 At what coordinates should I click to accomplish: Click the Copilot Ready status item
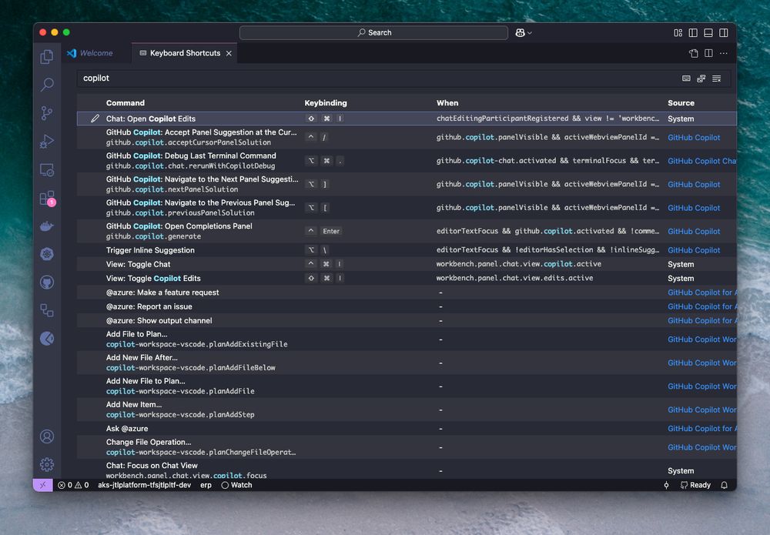(x=695, y=485)
